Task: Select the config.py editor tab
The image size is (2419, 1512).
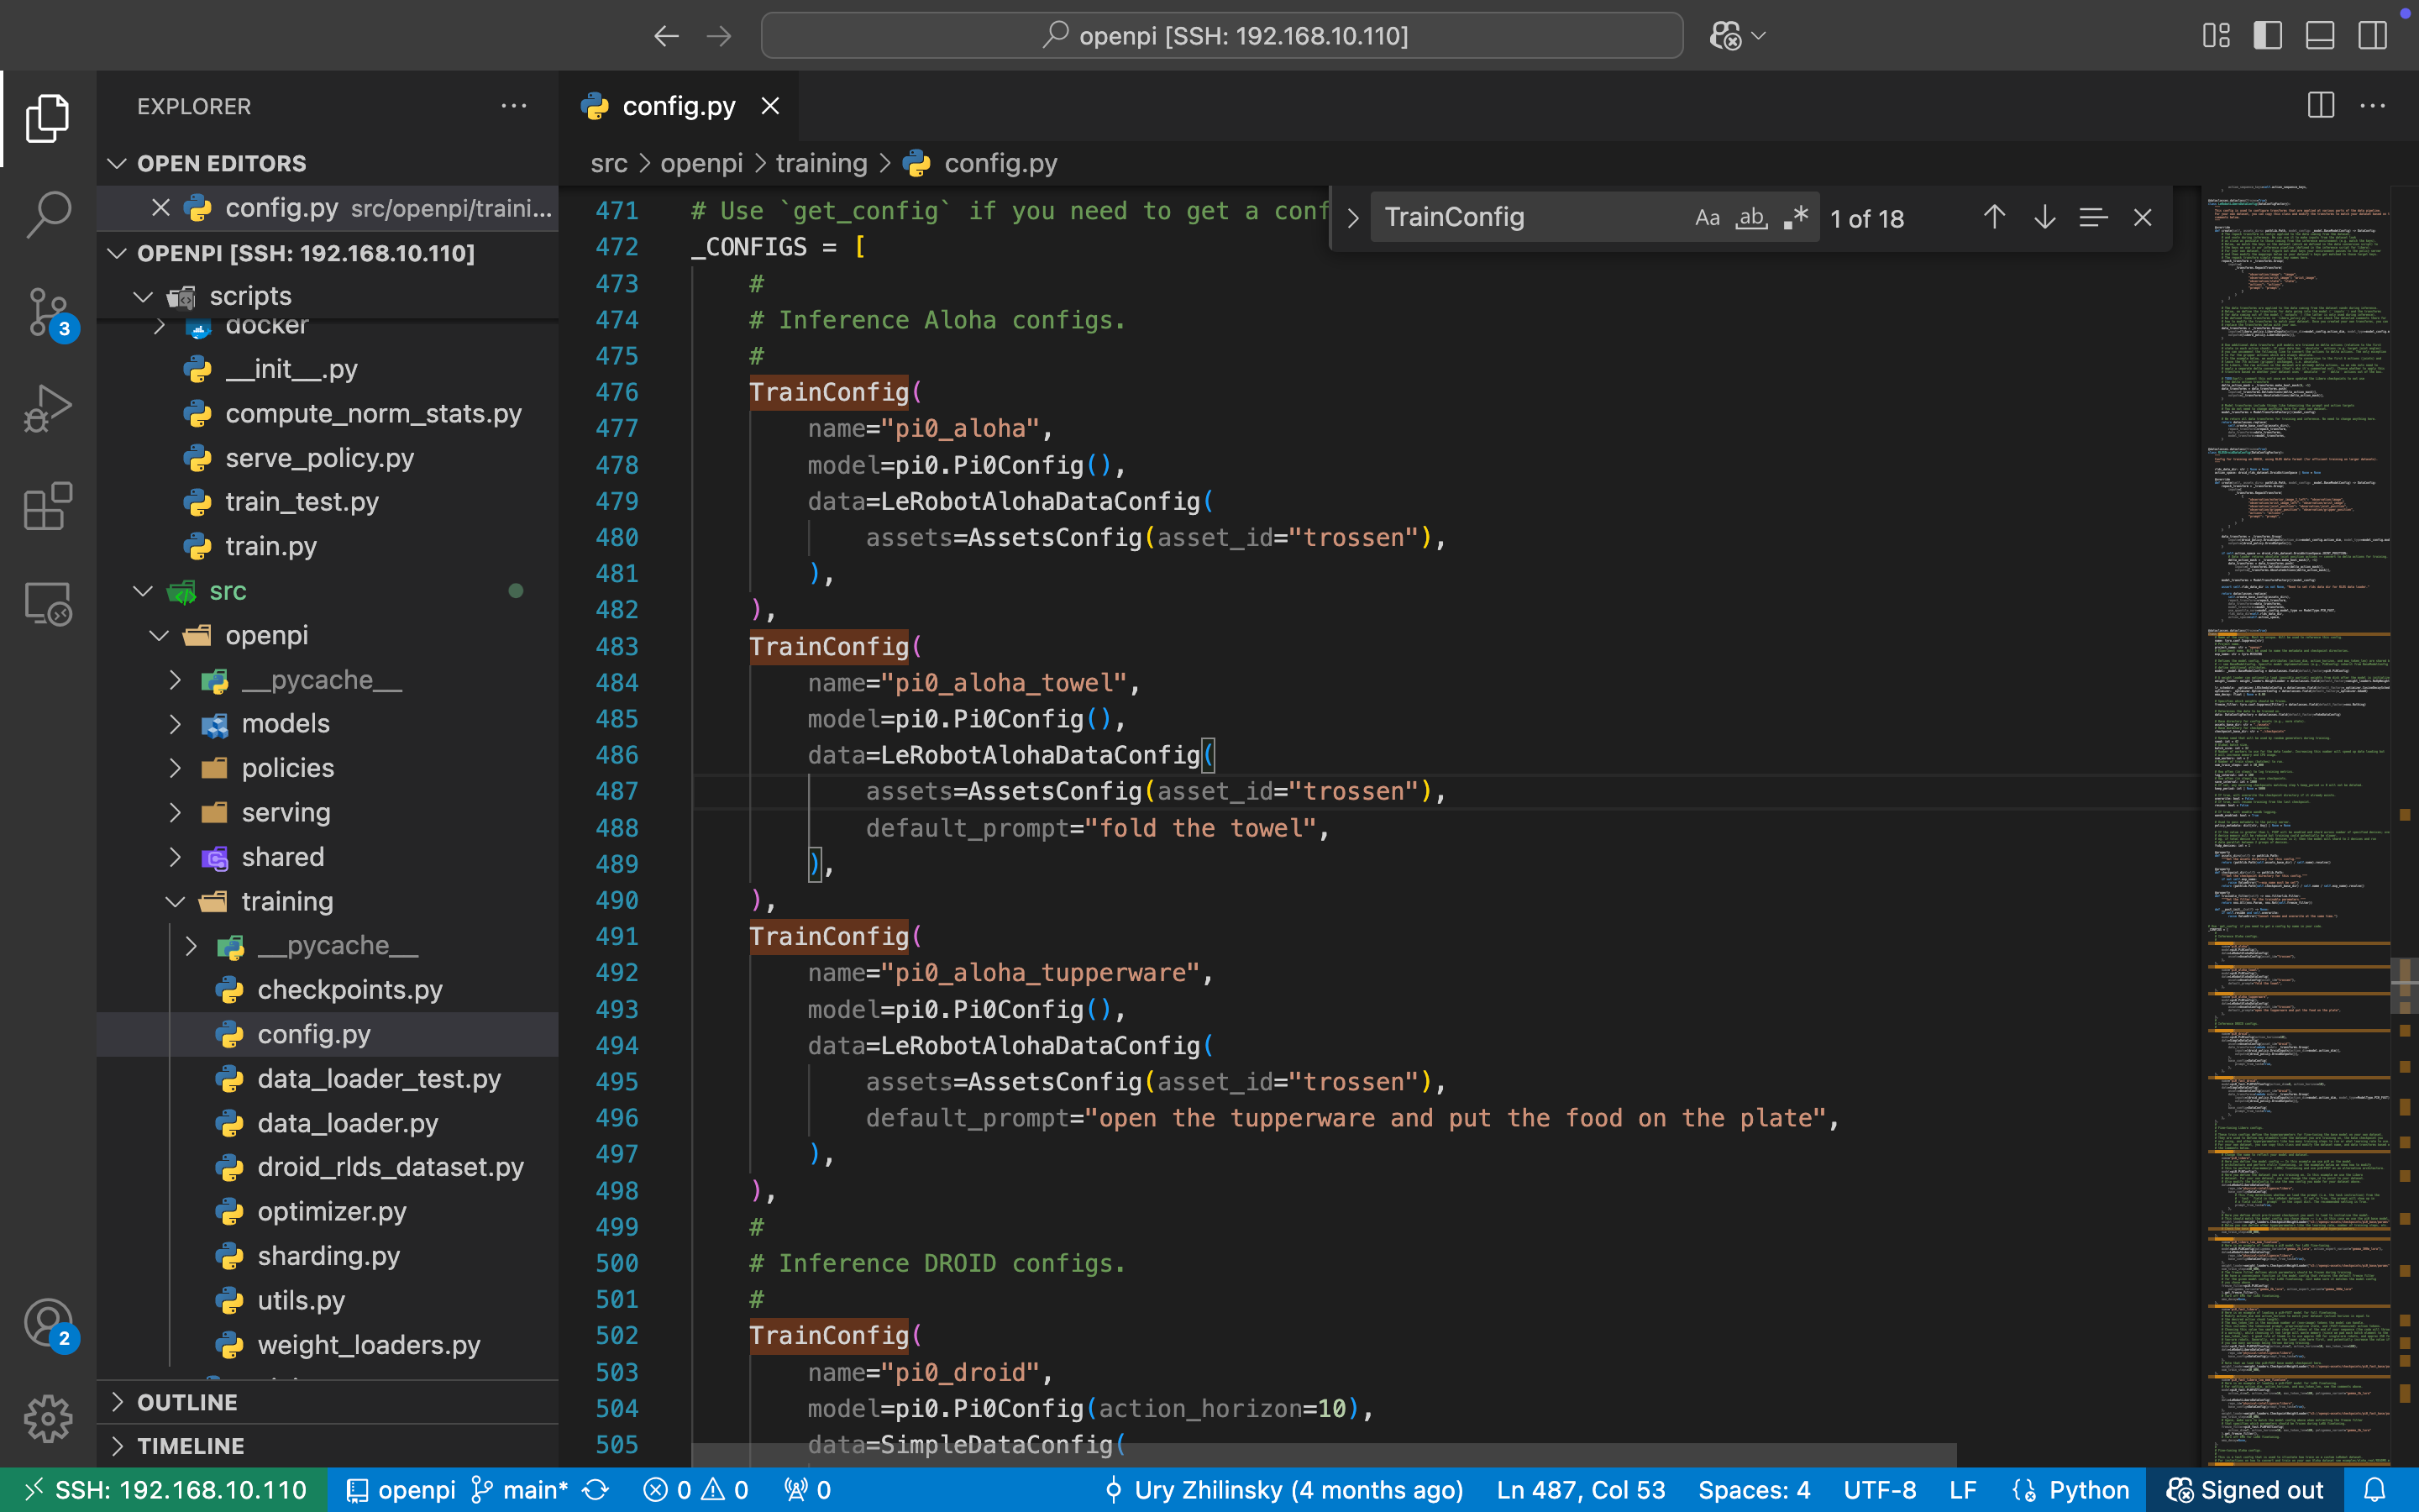Action: [678, 106]
